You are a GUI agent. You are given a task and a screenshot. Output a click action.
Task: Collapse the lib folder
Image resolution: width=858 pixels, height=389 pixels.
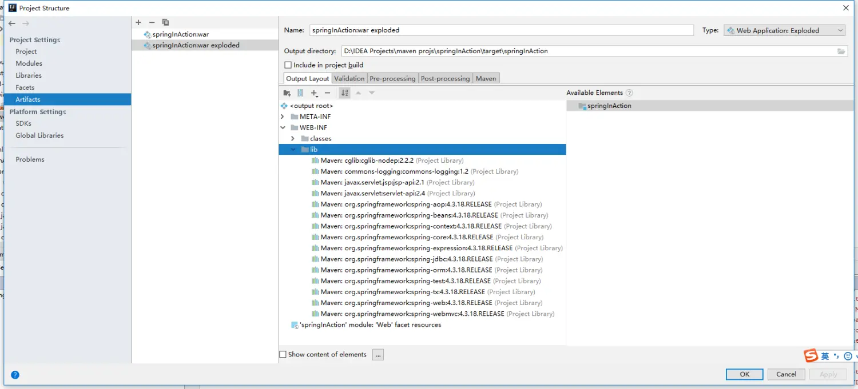click(x=293, y=150)
